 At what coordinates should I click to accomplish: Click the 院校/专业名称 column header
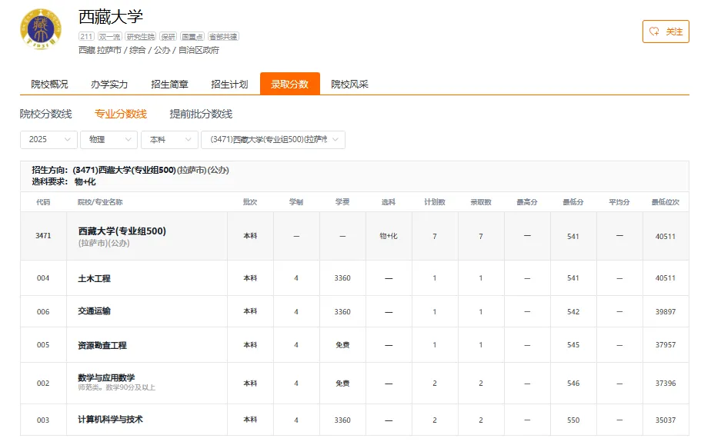click(100, 202)
